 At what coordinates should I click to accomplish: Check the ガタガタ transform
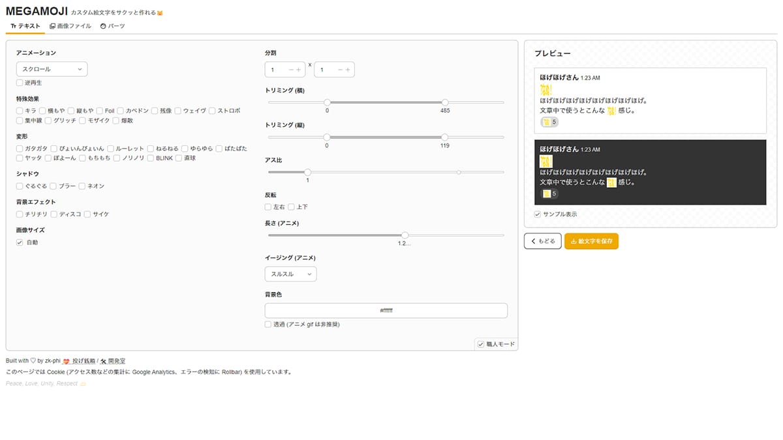click(x=20, y=149)
